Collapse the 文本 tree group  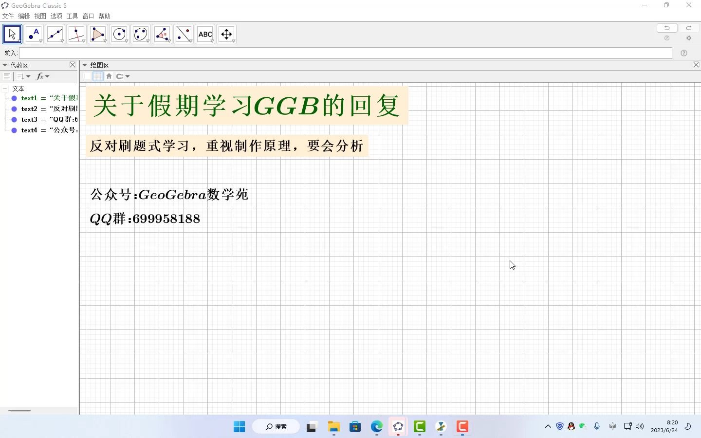[x=5, y=89]
